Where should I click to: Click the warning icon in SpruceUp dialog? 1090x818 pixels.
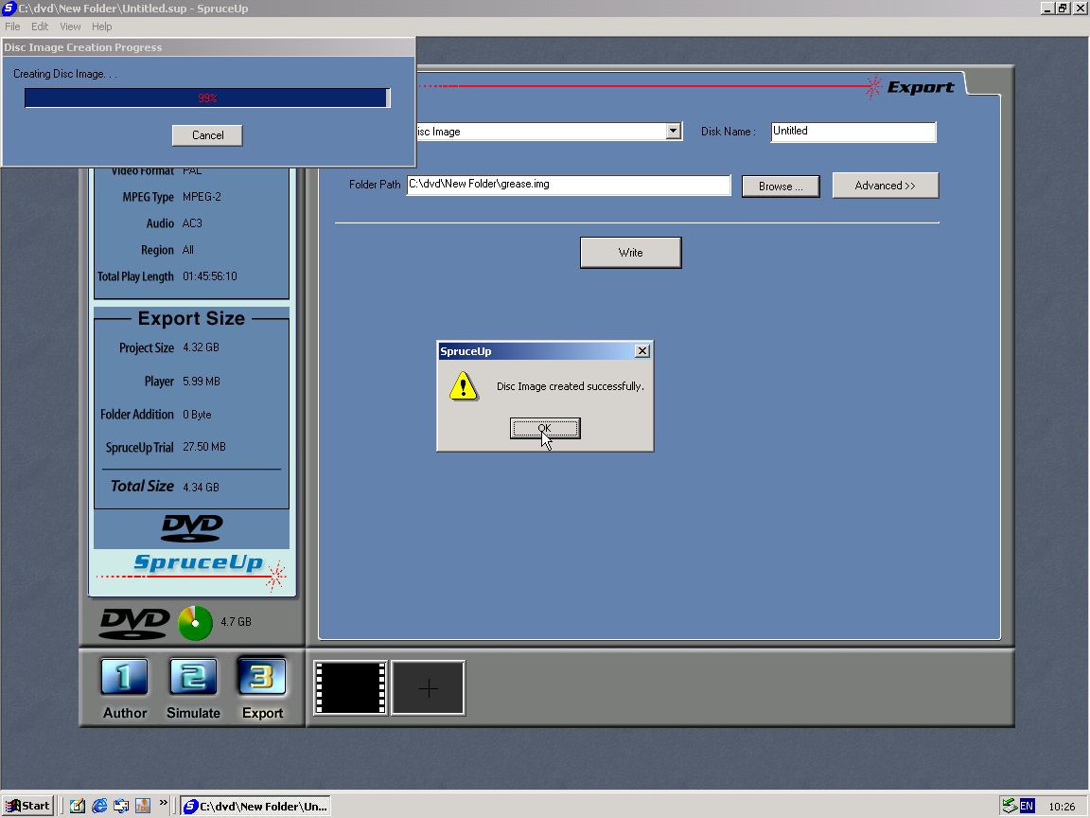pyautogui.click(x=463, y=386)
